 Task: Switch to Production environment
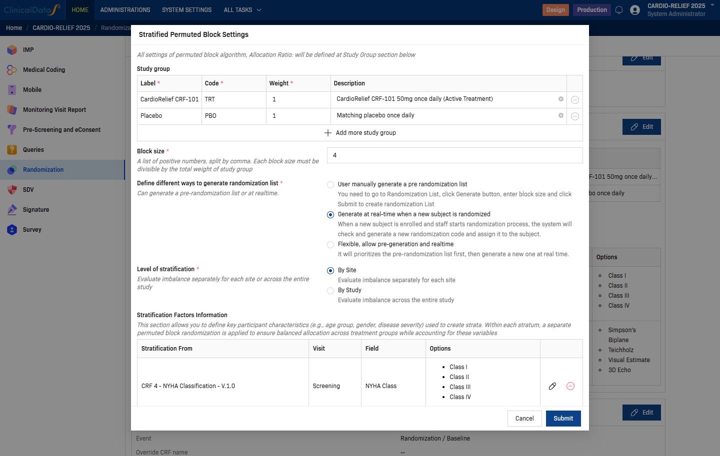click(592, 10)
